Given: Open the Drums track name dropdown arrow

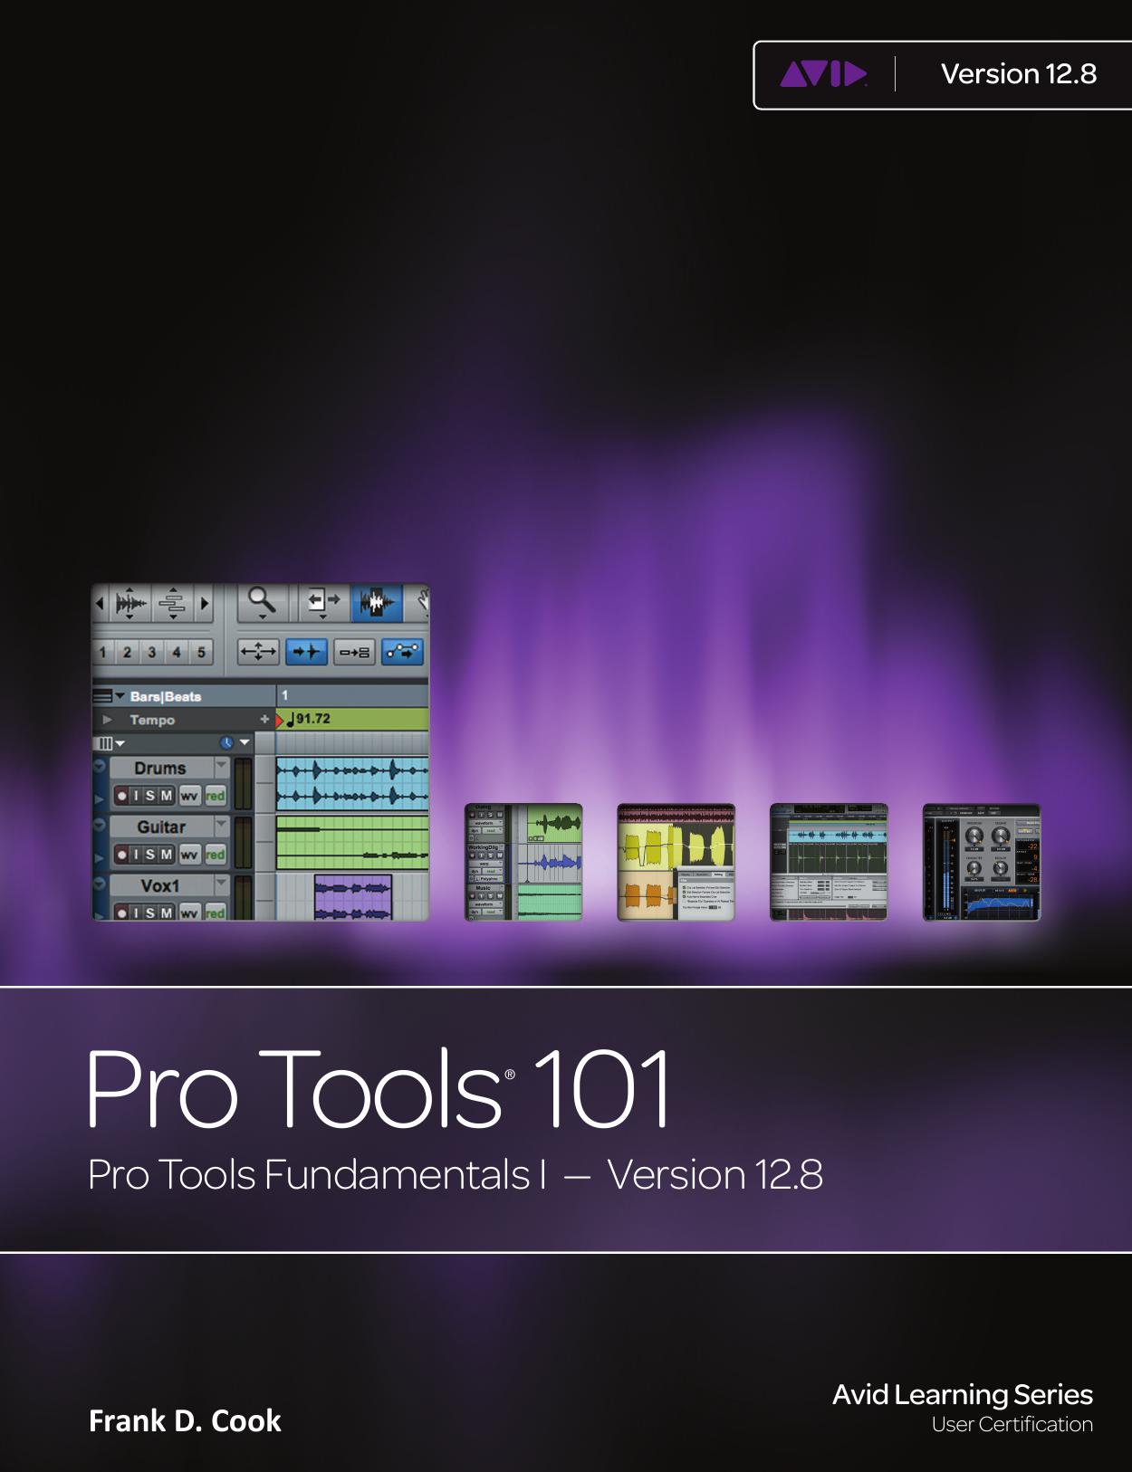Looking at the screenshot, I should [x=221, y=767].
